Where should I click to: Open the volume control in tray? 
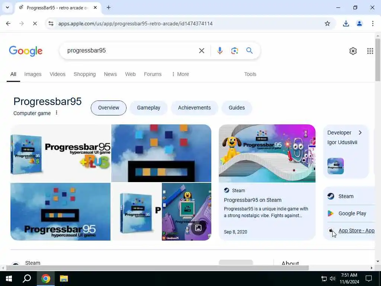tap(333, 279)
